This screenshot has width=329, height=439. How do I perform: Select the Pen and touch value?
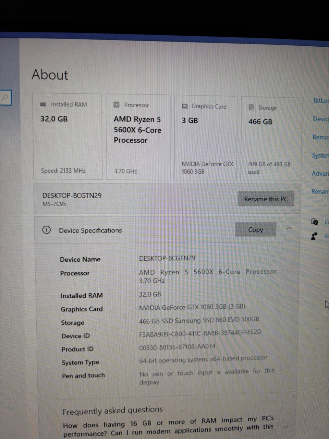tap(207, 377)
